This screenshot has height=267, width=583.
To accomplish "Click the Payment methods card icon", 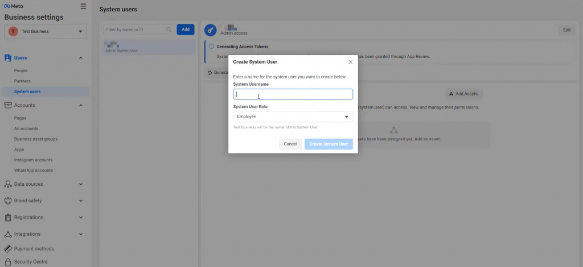I will tap(8, 249).
